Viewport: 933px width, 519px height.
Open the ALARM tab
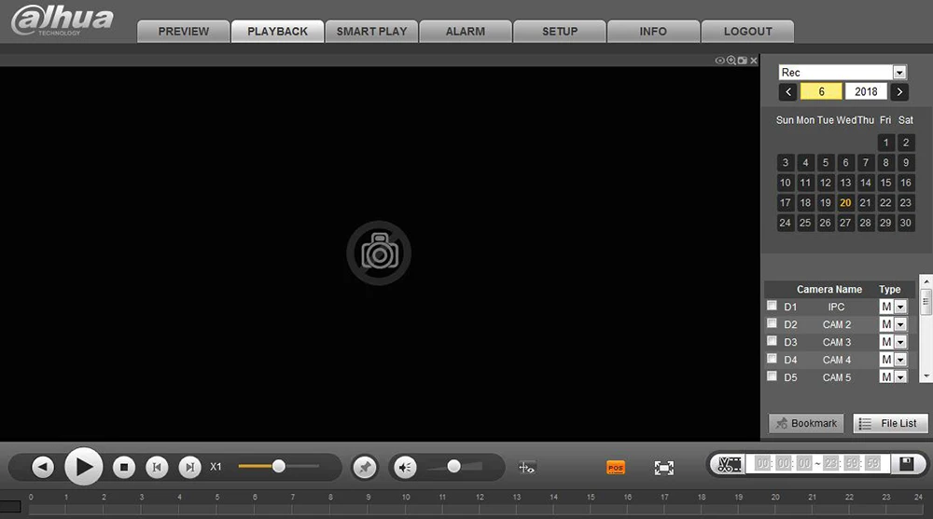(466, 32)
